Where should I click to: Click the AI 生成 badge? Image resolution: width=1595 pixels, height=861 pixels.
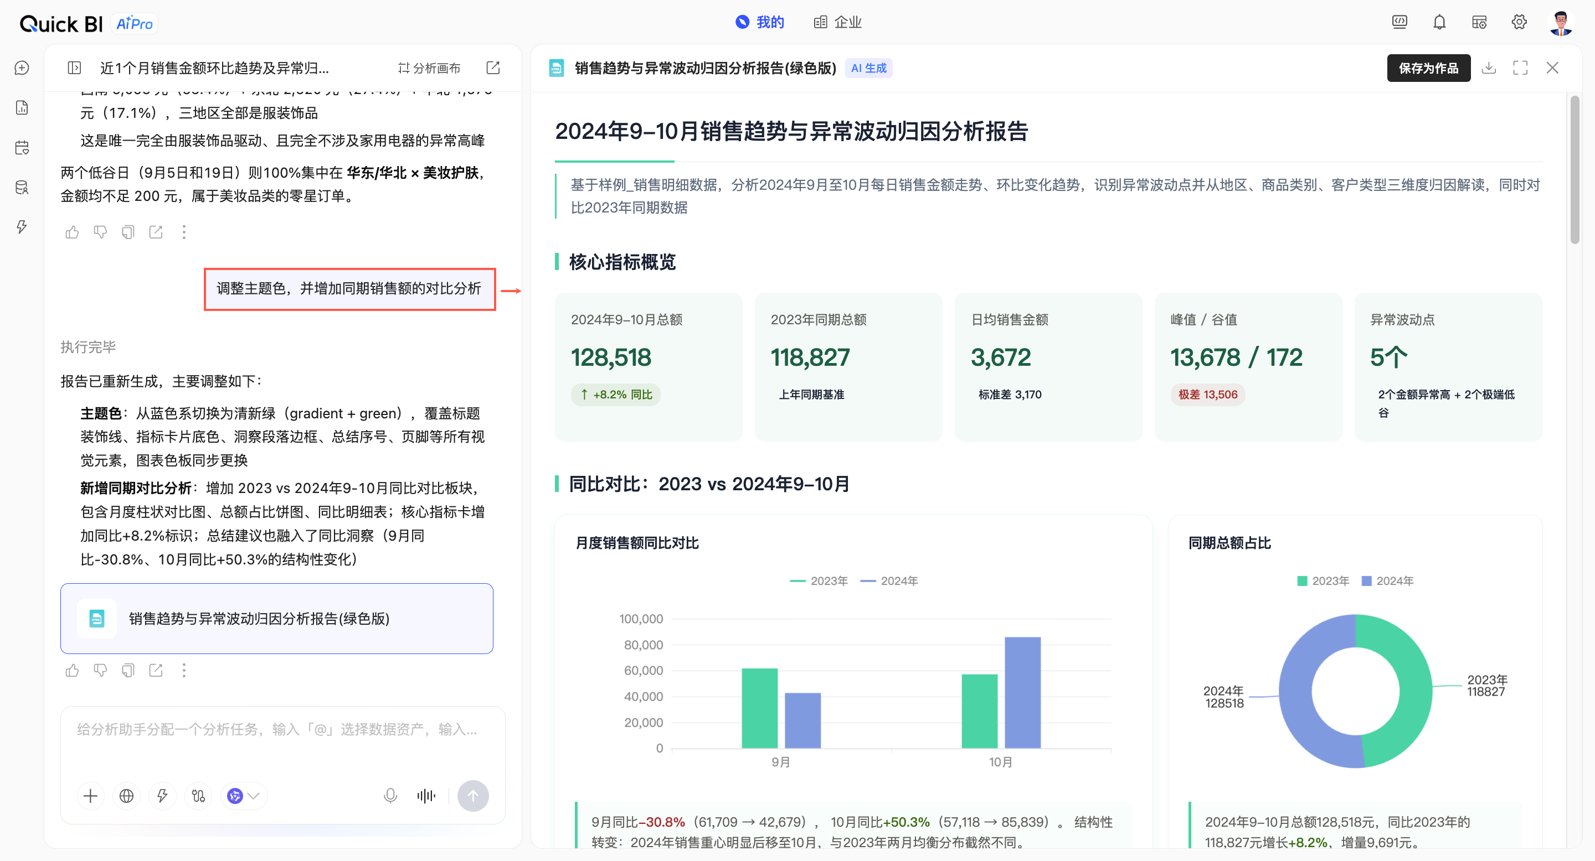click(x=869, y=68)
